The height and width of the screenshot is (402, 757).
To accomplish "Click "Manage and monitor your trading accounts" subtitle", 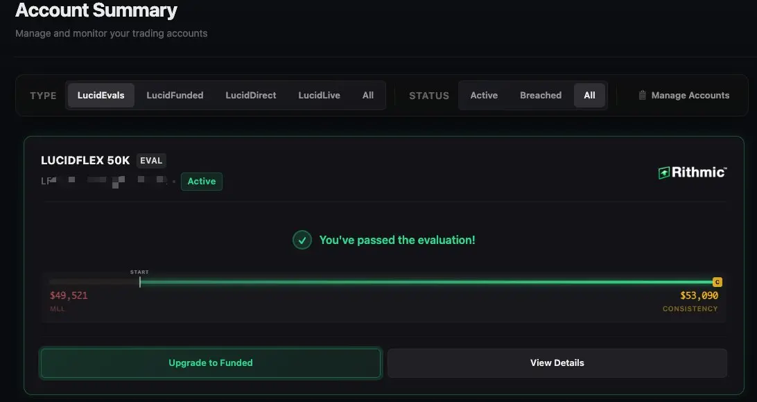I will 112,34.
